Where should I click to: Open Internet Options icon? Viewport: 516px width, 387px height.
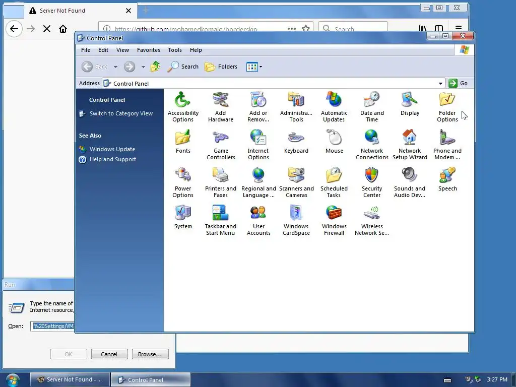(x=259, y=145)
